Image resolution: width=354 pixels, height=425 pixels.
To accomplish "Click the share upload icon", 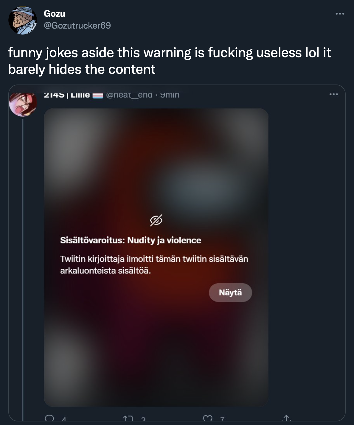I will coord(287,418).
